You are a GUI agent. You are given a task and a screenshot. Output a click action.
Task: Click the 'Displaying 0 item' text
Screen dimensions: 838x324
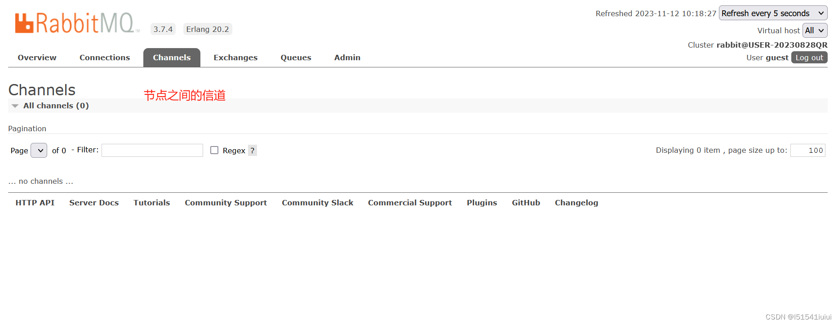coord(688,150)
